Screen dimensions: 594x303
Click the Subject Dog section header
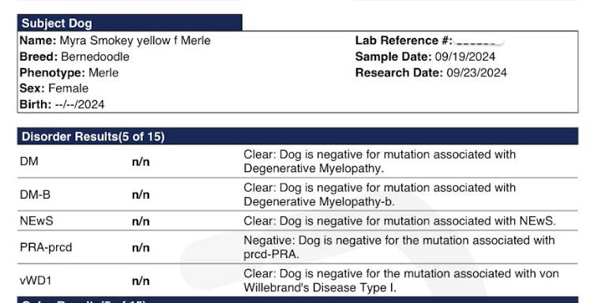(130, 23)
